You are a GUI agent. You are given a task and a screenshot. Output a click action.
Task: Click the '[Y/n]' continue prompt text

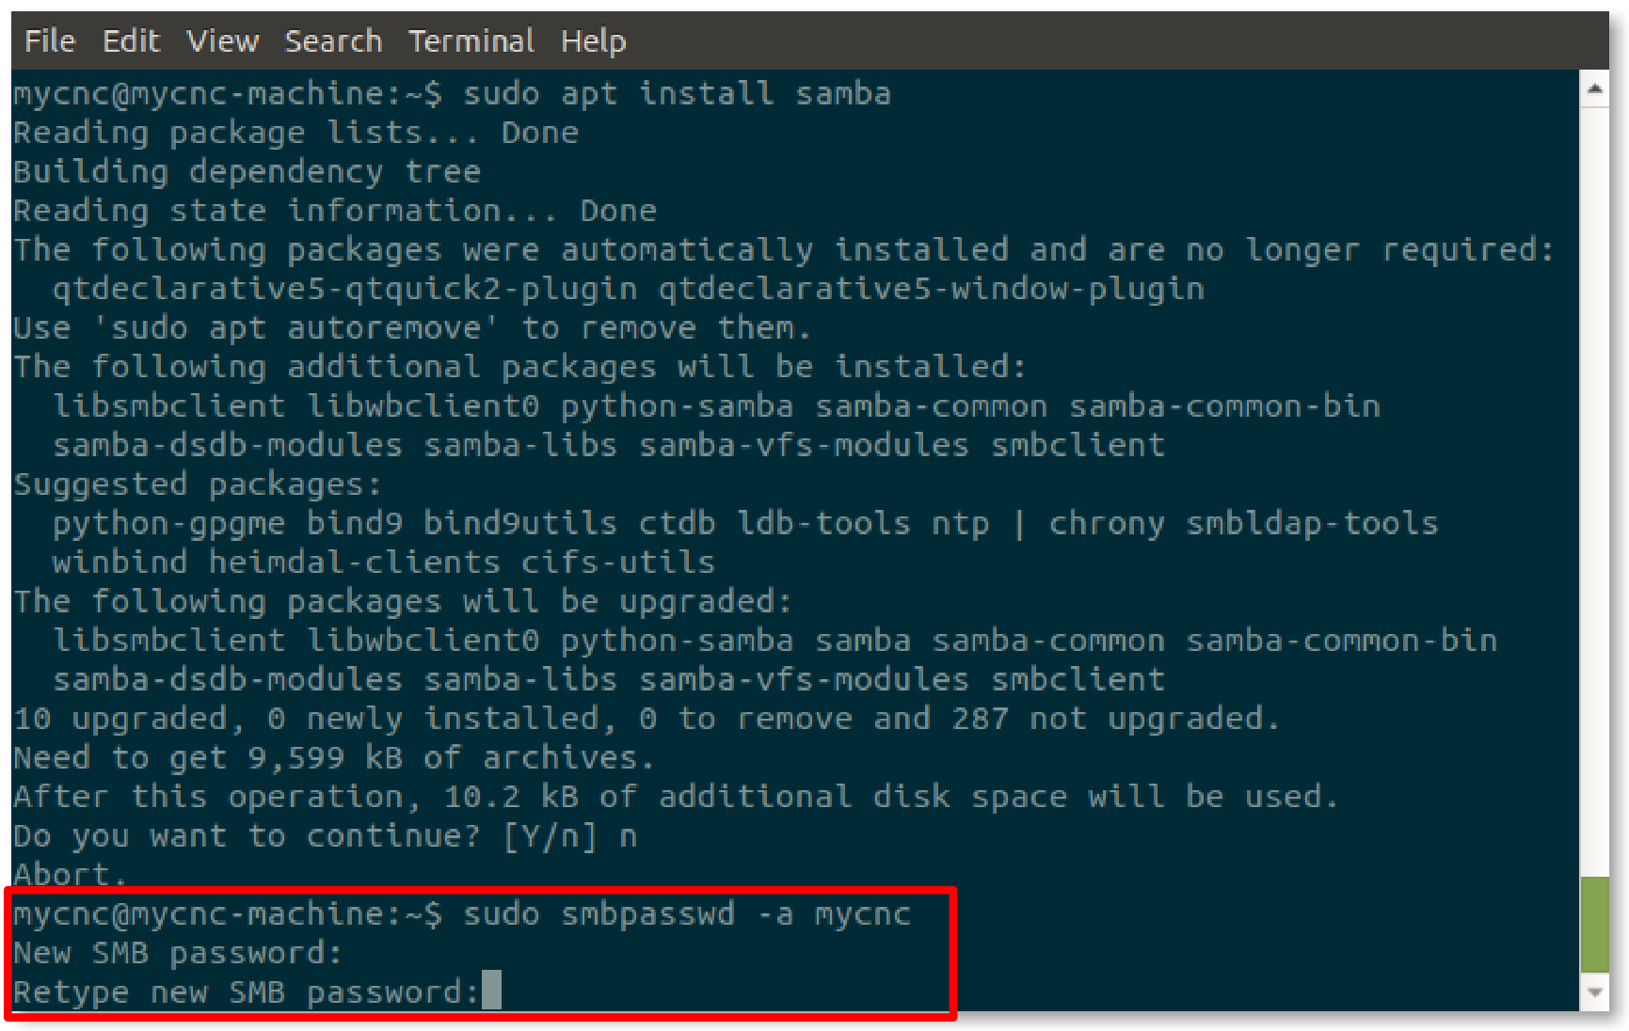pyautogui.click(x=550, y=836)
